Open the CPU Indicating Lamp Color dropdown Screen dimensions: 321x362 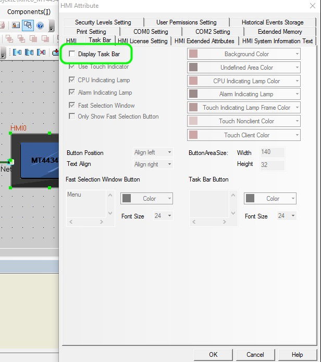pos(244,81)
